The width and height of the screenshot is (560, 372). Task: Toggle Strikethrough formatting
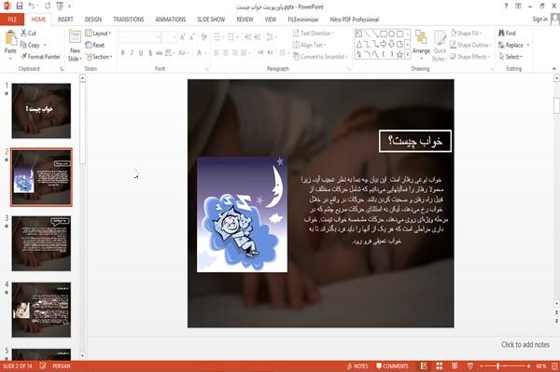click(x=159, y=53)
